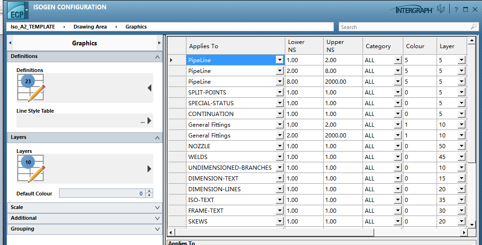Open Line Style Table arrow

[149, 121]
